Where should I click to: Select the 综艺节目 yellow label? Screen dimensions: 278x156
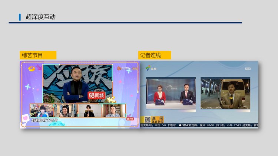tap(38, 55)
